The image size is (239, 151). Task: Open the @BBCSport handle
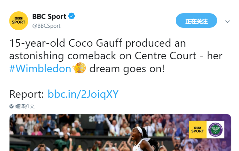[x=46, y=26]
